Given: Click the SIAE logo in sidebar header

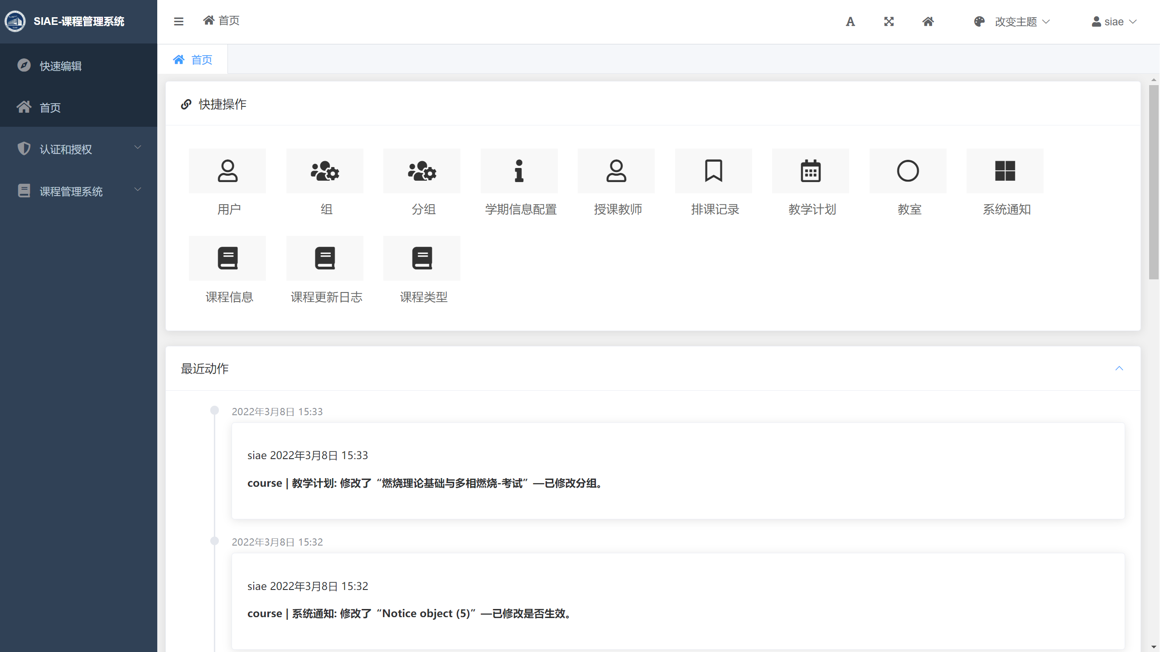Looking at the screenshot, I should (x=15, y=21).
